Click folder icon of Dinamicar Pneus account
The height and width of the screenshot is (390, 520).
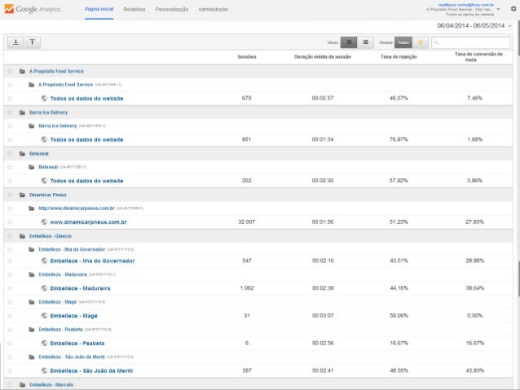coord(21,195)
